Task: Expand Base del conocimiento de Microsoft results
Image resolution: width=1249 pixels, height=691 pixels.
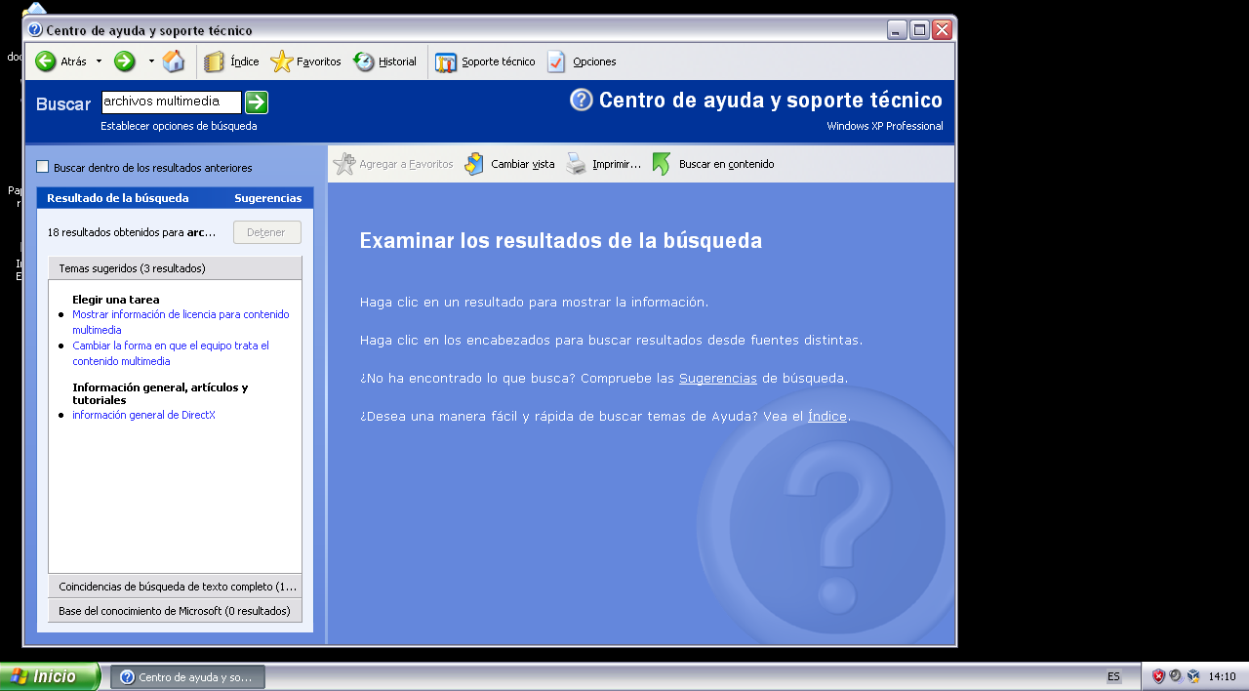Action: [x=175, y=611]
